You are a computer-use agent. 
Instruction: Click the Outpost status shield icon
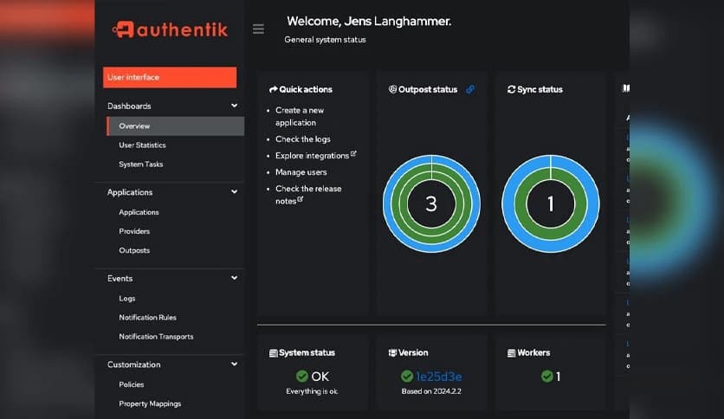392,89
